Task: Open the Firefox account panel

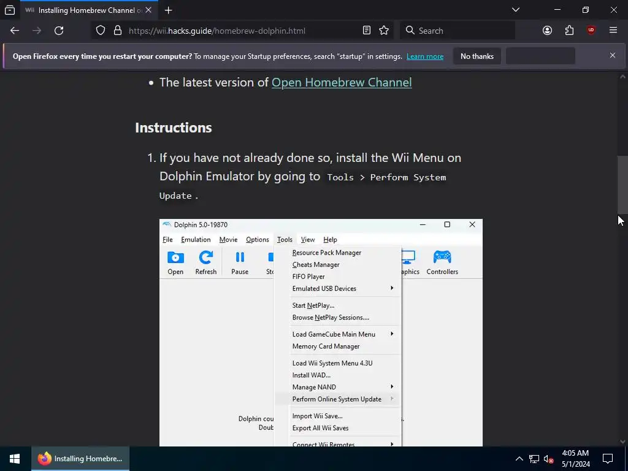Action: pos(547,31)
